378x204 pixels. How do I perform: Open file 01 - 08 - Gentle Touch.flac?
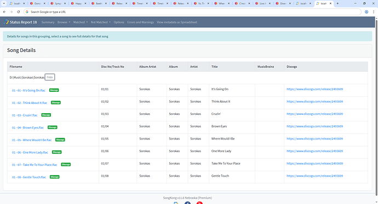coord(29,177)
